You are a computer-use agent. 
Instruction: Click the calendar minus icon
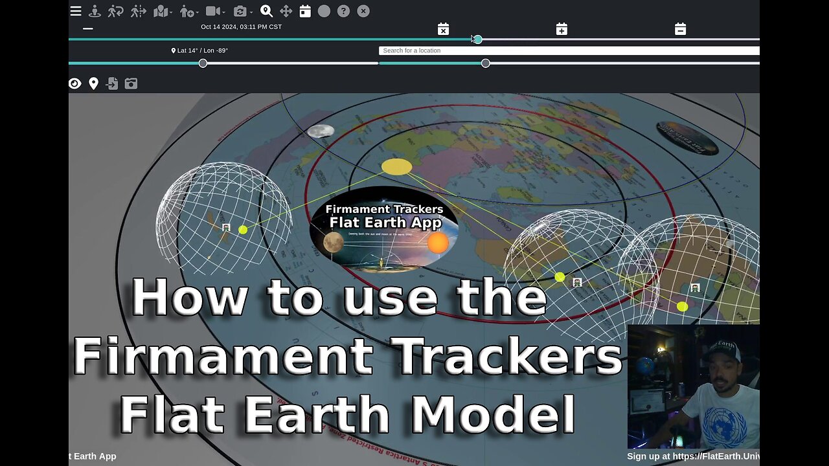coord(680,28)
